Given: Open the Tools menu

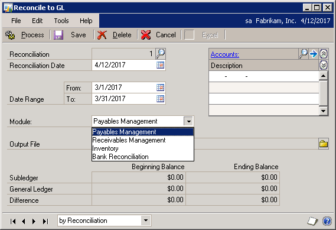Looking at the screenshot, I should [61, 21].
